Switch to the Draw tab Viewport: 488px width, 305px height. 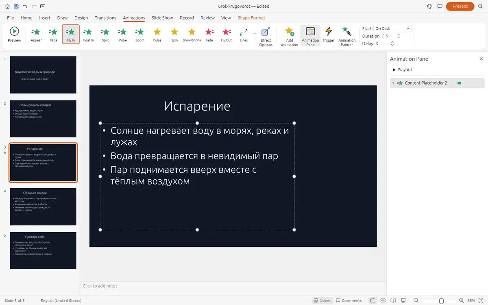point(62,18)
